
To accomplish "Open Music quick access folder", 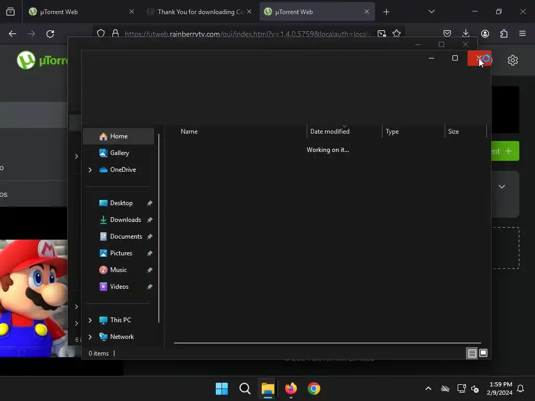I will point(119,270).
